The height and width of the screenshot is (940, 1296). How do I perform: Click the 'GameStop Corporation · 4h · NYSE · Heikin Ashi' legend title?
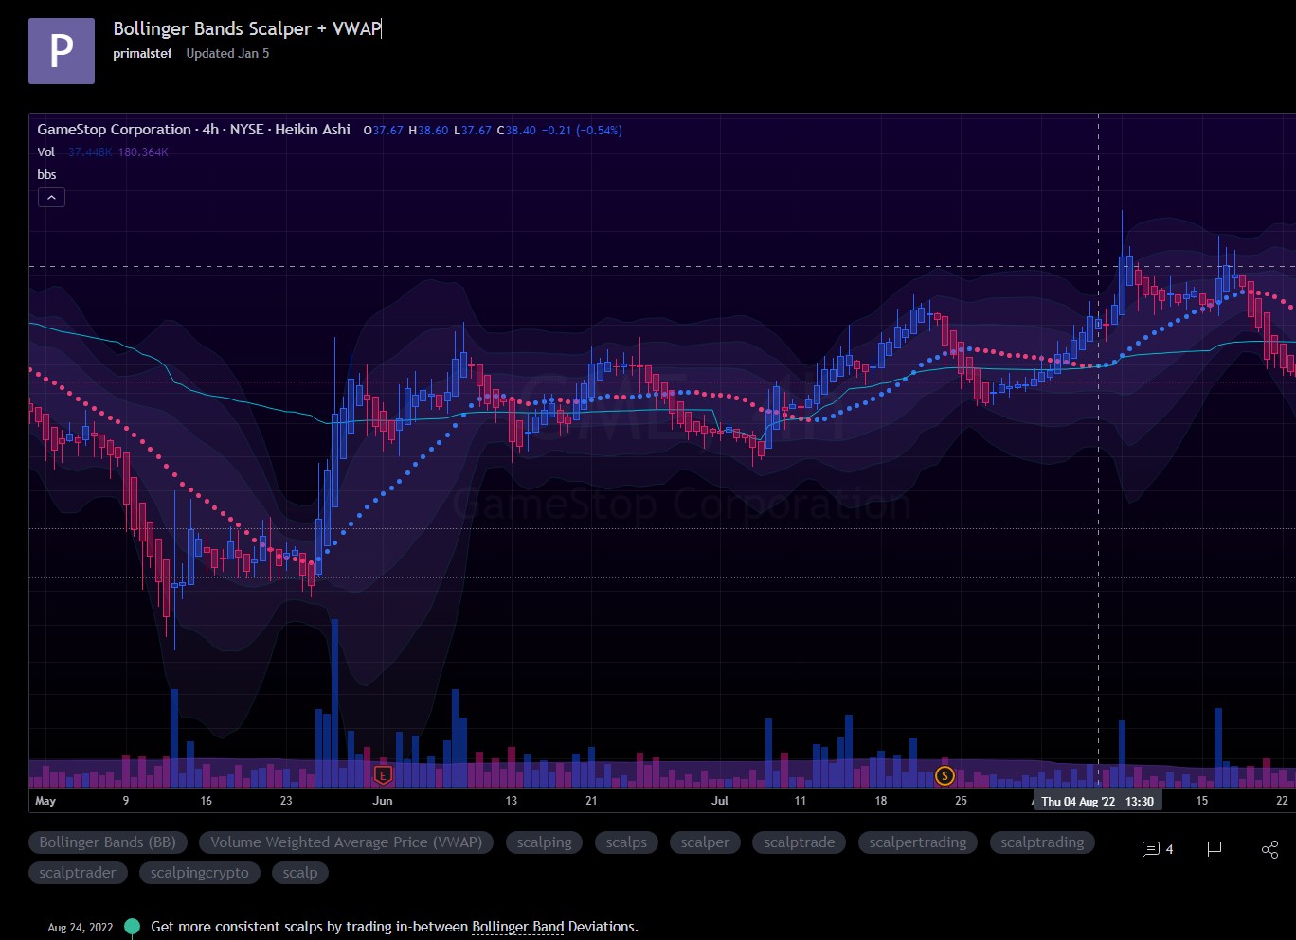pyautogui.click(x=194, y=130)
